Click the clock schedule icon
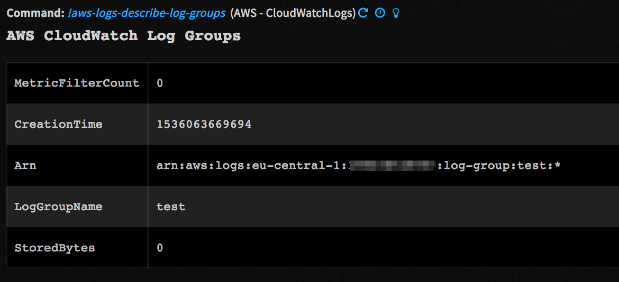The width and height of the screenshot is (619, 282). tap(379, 13)
